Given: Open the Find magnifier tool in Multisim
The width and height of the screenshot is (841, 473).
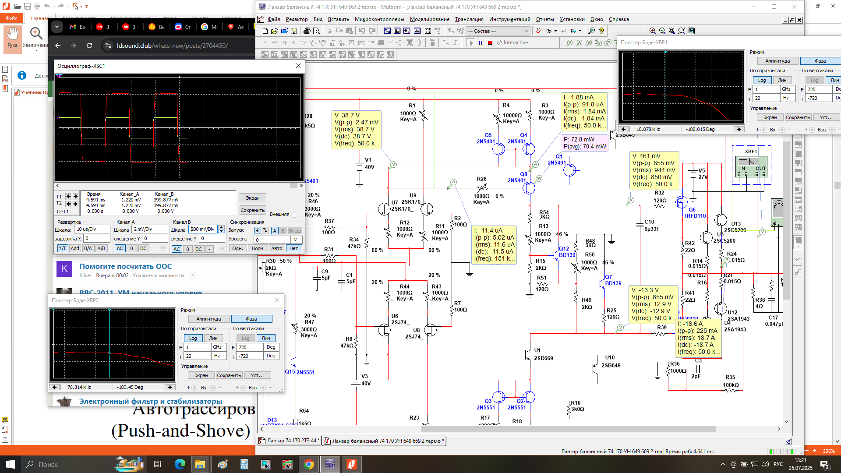Looking at the screenshot, I should 592,31.
